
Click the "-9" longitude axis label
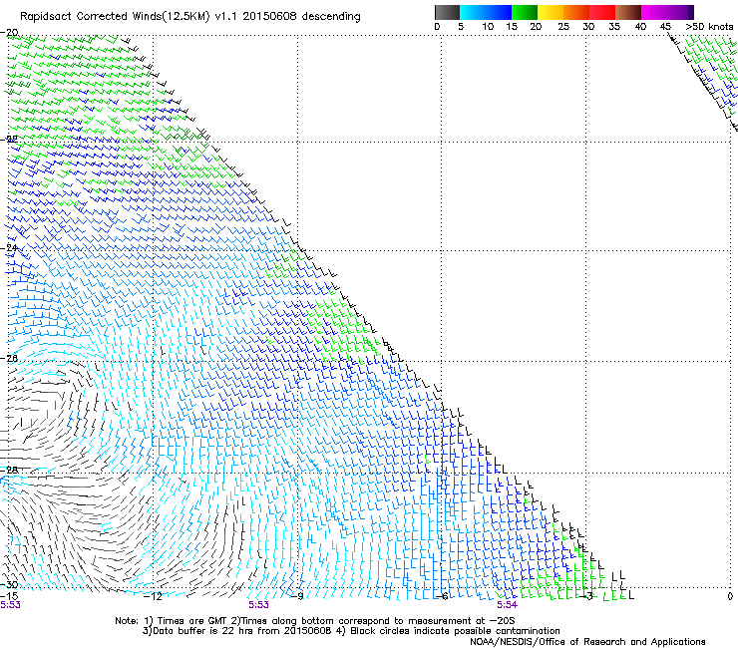pyautogui.click(x=297, y=596)
